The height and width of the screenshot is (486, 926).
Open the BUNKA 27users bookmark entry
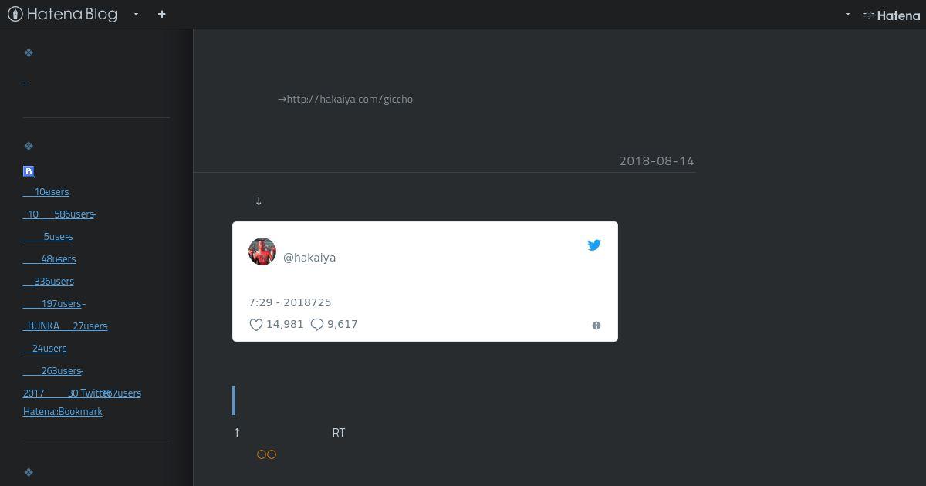tap(65, 326)
